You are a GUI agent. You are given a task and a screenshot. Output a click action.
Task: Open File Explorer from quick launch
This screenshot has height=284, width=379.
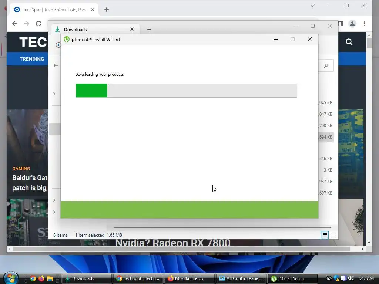pos(50,278)
